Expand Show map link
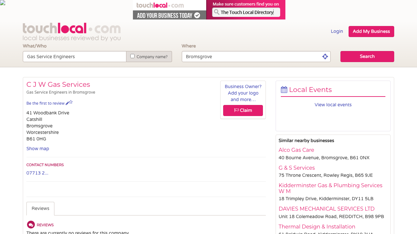Image resolution: width=417 pixels, height=234 pixels. point(38,149)
